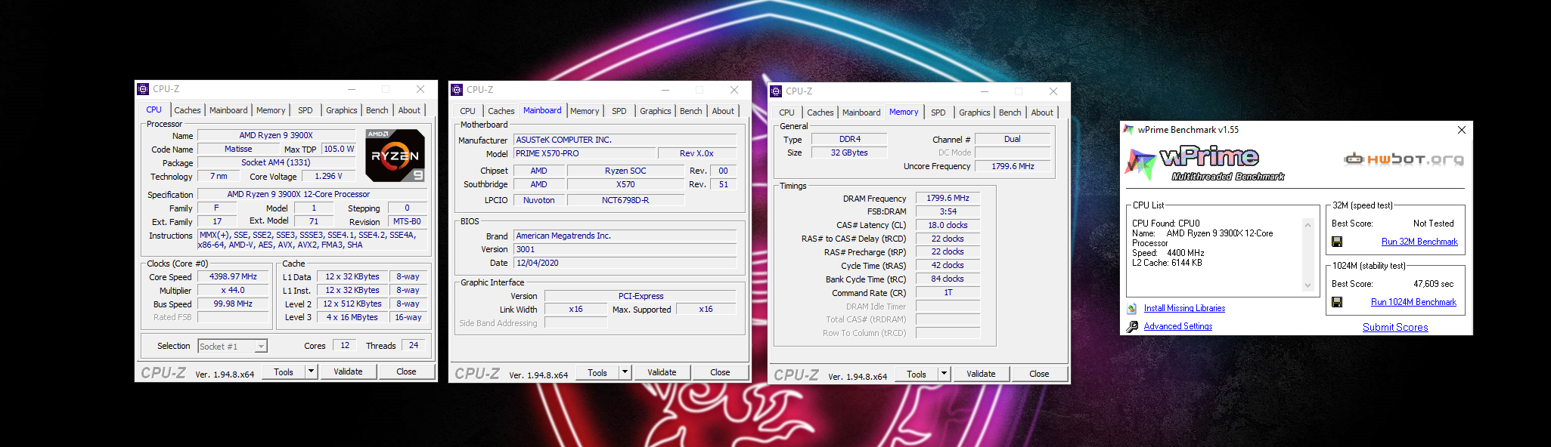Close the wPrime Benchmark window

[1461, 130]
